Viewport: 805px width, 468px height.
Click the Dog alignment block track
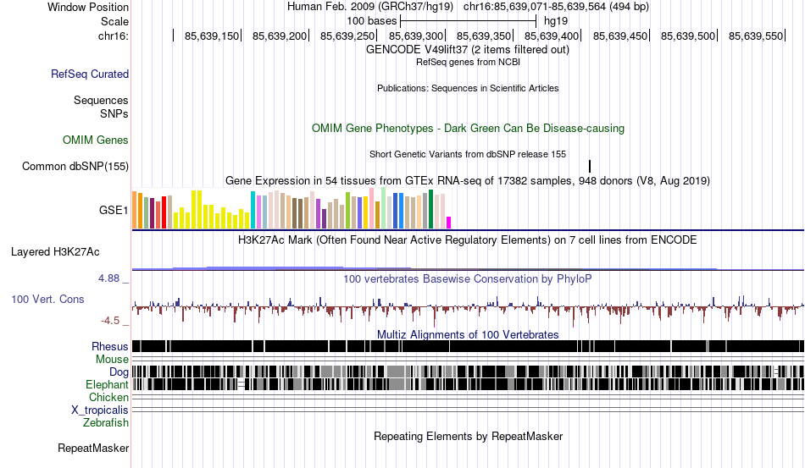tap(469, 372)
